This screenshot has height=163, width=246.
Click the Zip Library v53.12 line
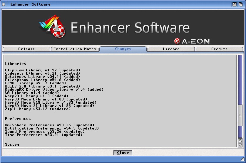38,109
